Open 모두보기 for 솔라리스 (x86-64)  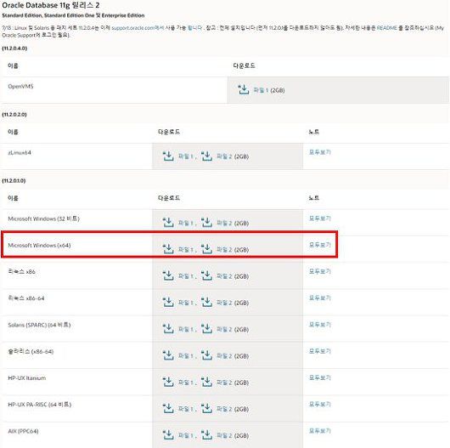tap(320, 351)
